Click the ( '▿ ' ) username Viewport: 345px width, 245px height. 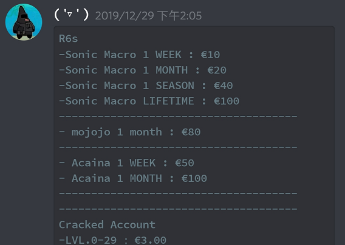click(x=71, y=15)
